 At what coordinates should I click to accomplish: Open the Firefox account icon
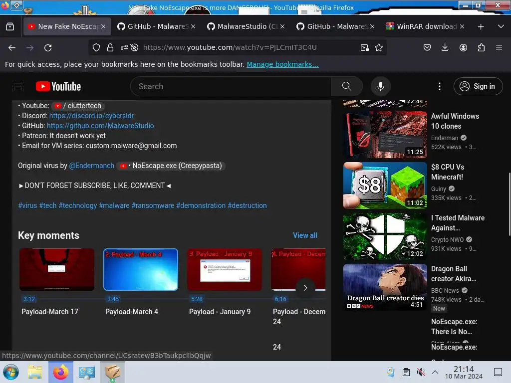point(463,47)
